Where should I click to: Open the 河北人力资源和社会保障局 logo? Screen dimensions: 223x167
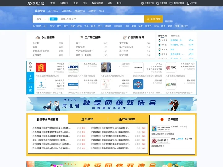[160, 129]
